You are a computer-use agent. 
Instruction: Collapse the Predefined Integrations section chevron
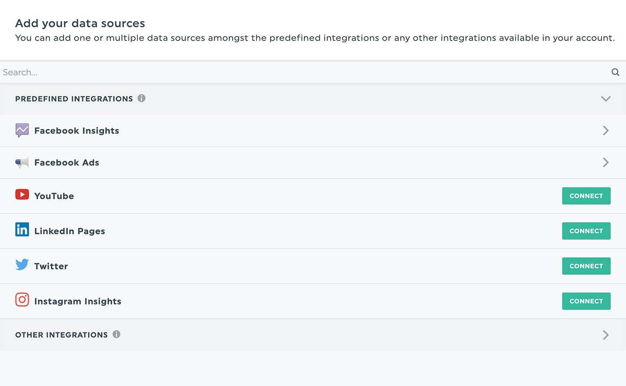coord(606,99)
